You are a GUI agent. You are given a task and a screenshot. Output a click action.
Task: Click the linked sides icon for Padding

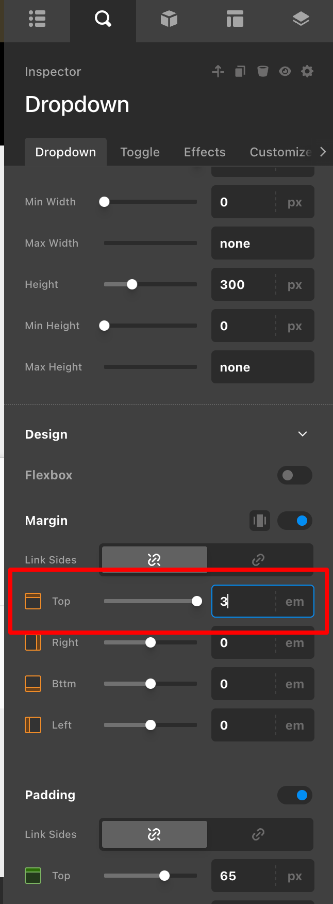tap(258, 834)
